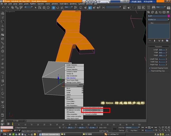Activate the Select and Rotate tool
Viewport: 171px width, 136px height.
(58, 8)
